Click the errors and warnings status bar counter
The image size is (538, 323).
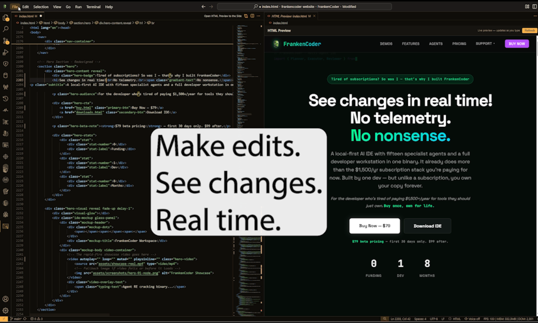click(x=37, y=319)
